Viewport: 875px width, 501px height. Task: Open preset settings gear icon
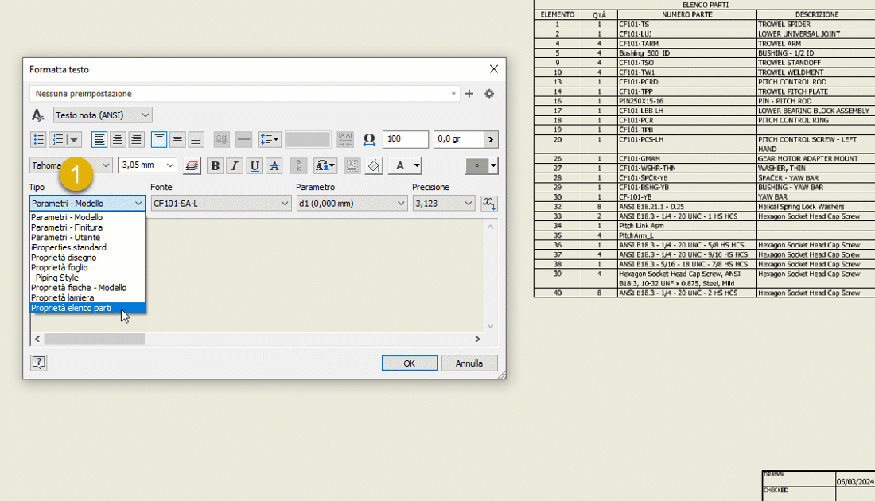pos(489,94)
